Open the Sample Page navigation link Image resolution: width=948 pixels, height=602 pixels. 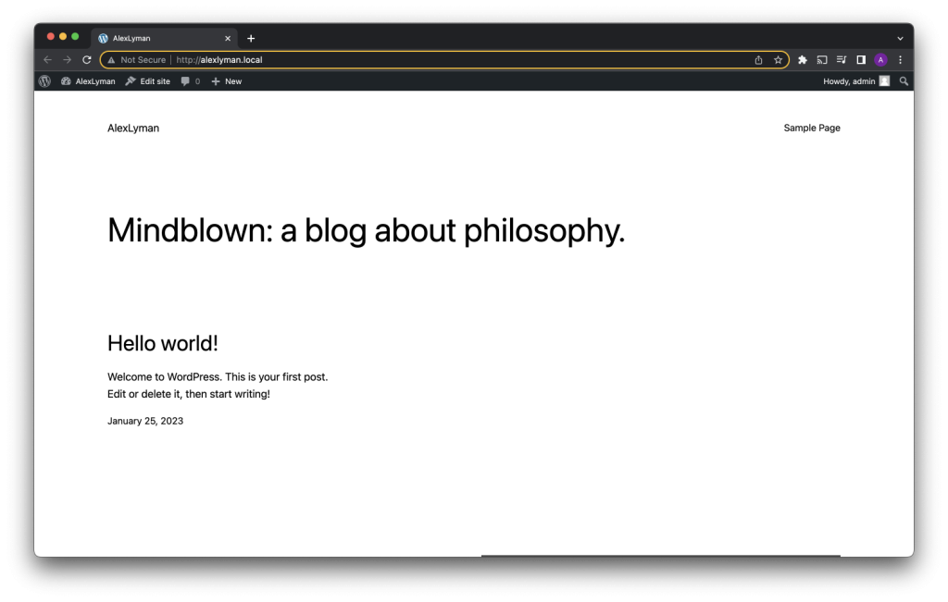click(811, 128)
